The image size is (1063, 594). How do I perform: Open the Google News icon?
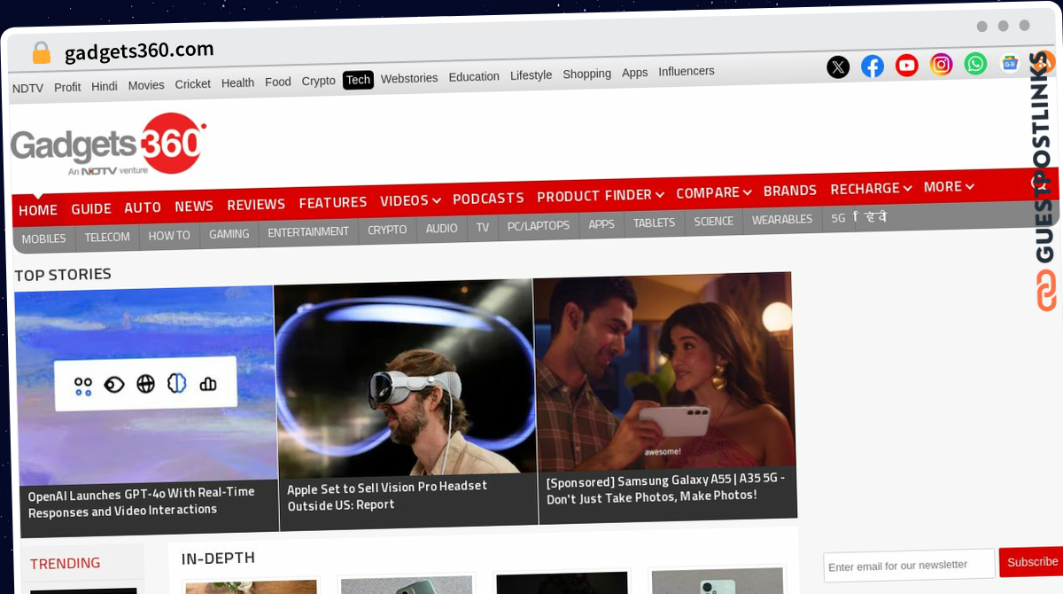point(1010,63)
